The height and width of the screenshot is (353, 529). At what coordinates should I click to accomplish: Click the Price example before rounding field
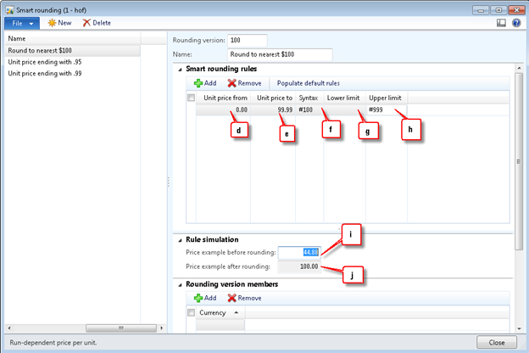click(x=300, y=252)
